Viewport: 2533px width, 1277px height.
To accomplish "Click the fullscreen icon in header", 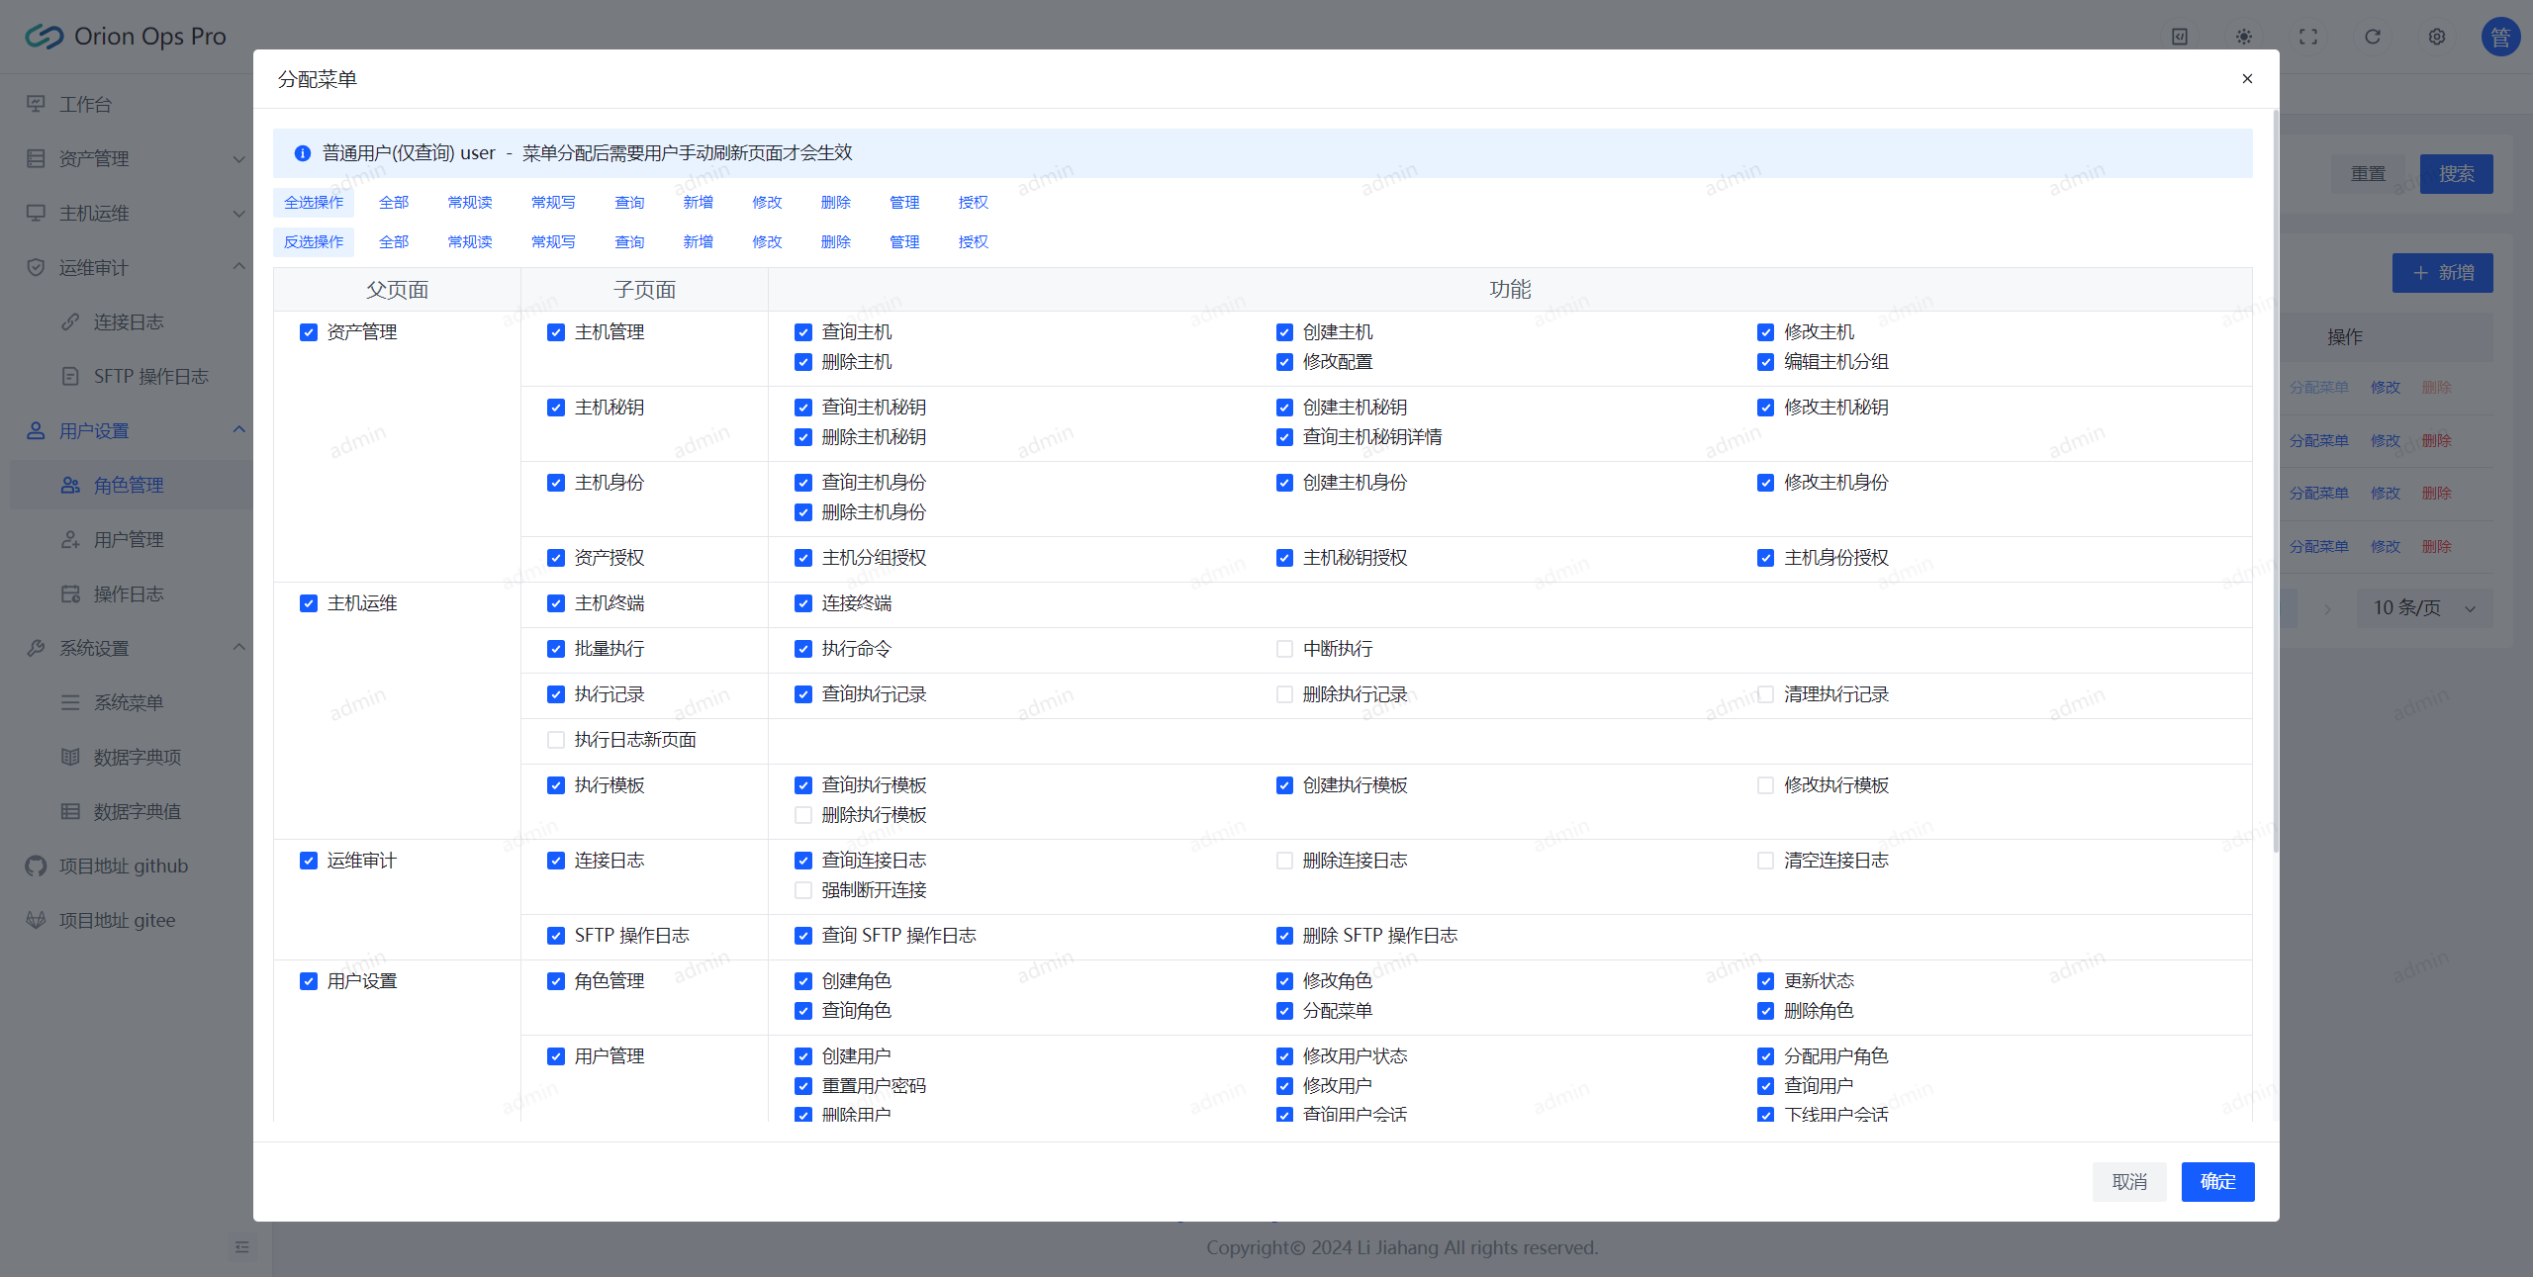I will [x=2307, y=37].
